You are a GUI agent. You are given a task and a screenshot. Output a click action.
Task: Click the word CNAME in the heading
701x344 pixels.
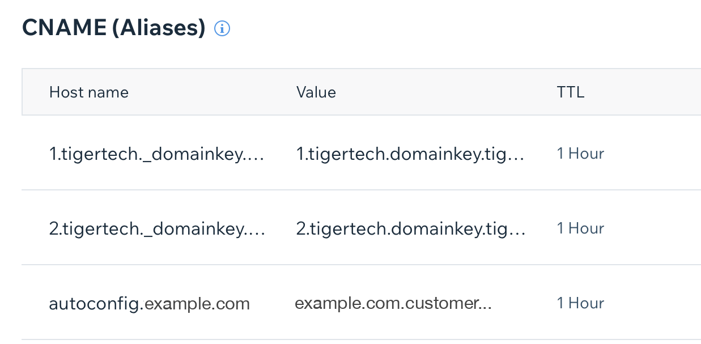coord(63,28)
